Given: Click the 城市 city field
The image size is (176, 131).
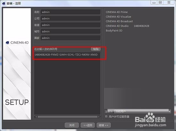Looking at the screenshot, I should tap(70, 32).
